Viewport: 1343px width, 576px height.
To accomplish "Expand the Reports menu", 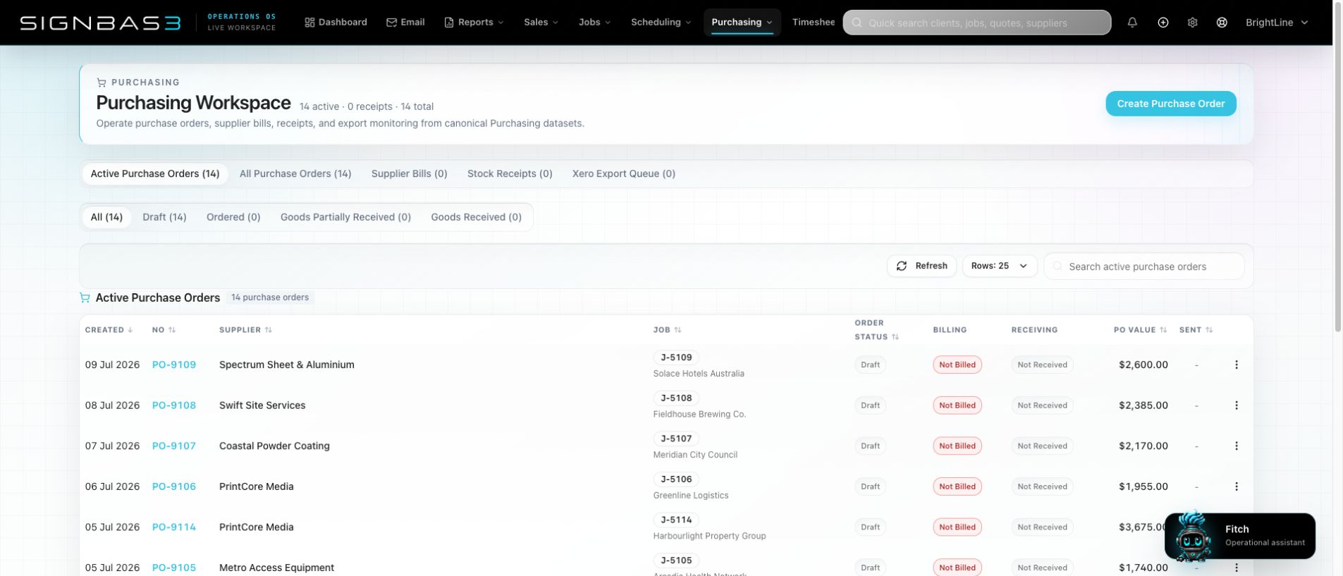I will 474,23.
